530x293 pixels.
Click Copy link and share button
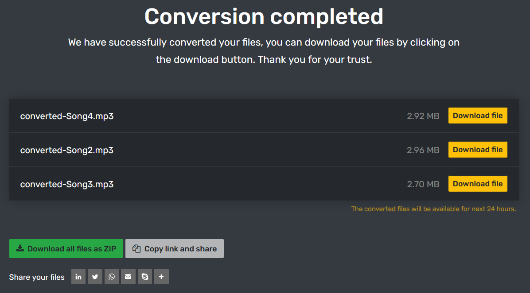tap(175, 249)
